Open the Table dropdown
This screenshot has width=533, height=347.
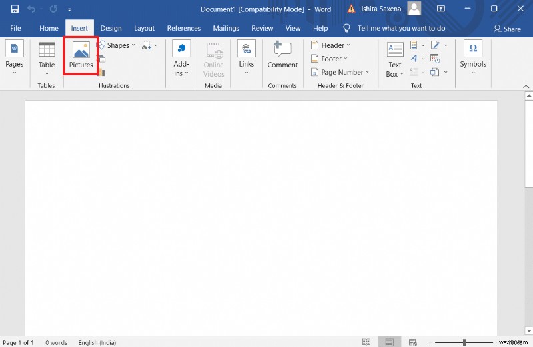point(47,59)
